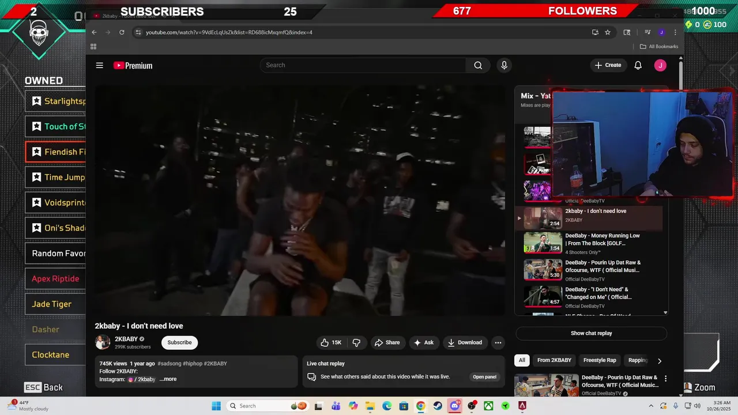This screenshot has height=415, width=738.
Task: Select Apex Riptide in the game list
Action: coord(55,279)
